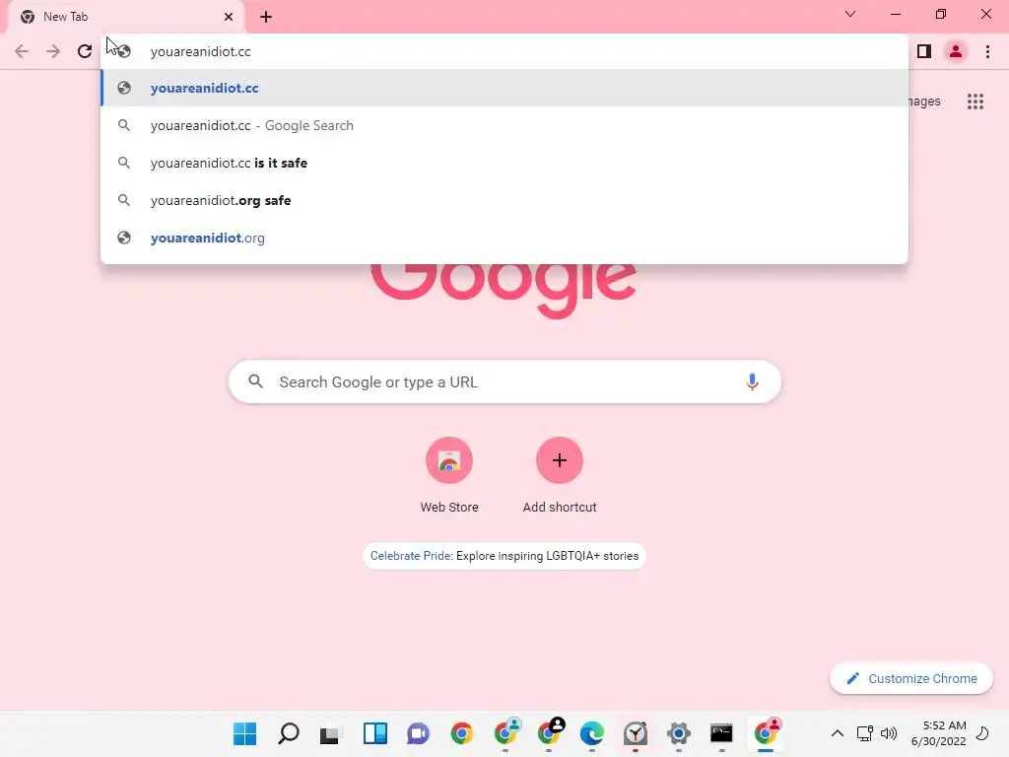The width and height of the screenshot is (1009, 757).
Task: Choose 'youareanidiot.org safe' suggestion
Action: pos(504,200)
